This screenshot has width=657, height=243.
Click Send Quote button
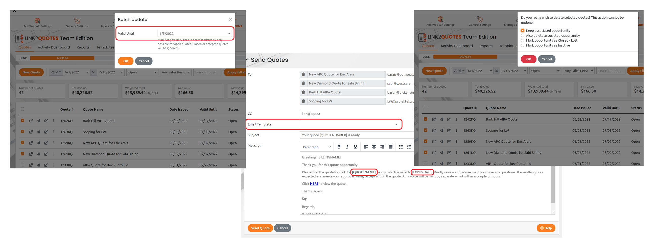[260, 228]
